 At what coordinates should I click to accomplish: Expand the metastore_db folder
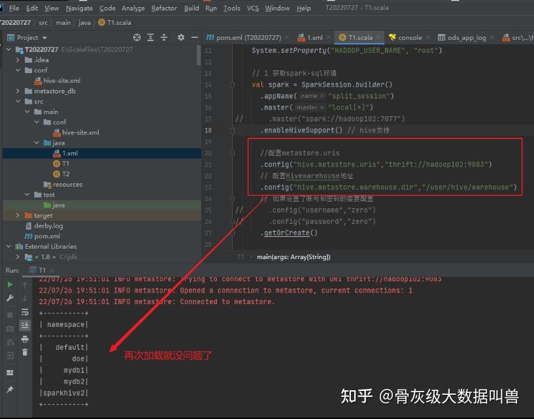click(18, 91)
